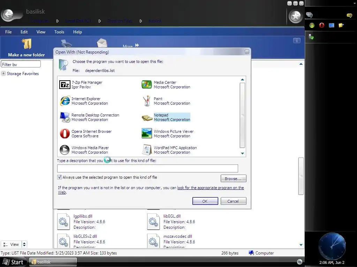Click the file pane scrollbar thumb
This screenshot has height=267, width=357.
coord(301,176)
